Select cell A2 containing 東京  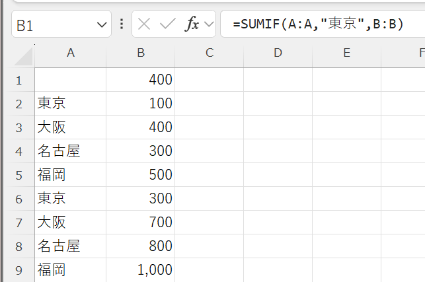(71, 104)
